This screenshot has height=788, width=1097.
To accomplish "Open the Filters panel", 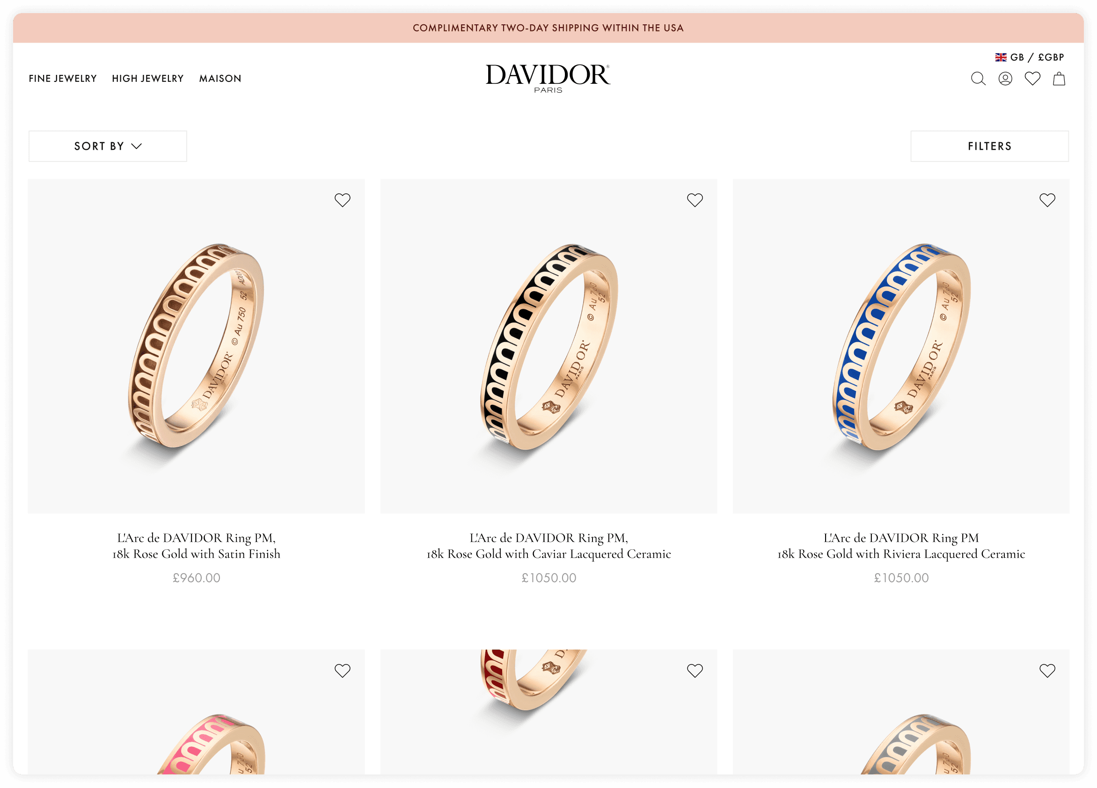I will [990, 146].
